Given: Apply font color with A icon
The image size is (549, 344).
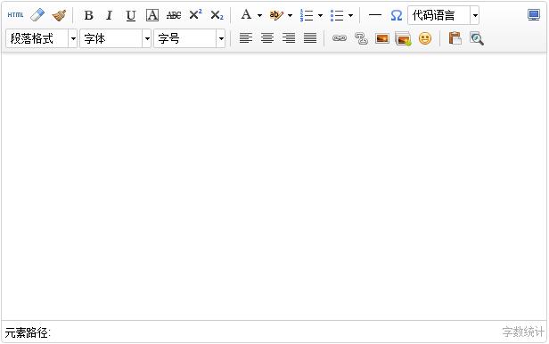Looking at the screenshot, I should (246, 14).
